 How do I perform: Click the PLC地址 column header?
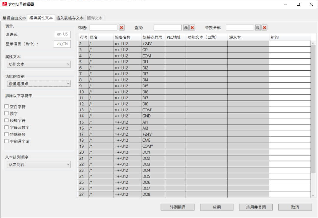pyautogui.click(x=175, y=37)
